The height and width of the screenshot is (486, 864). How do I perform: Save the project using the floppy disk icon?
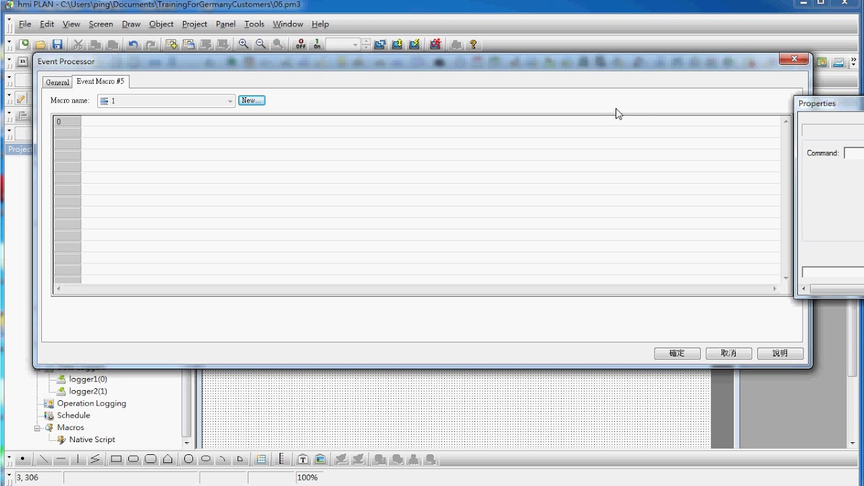(57, 45)
